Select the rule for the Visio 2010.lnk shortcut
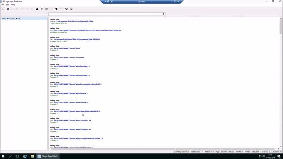 [75, 39]
